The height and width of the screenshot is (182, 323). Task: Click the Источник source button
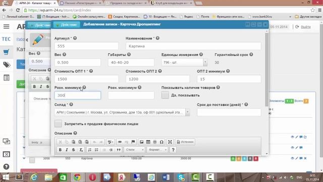(185, 142)
